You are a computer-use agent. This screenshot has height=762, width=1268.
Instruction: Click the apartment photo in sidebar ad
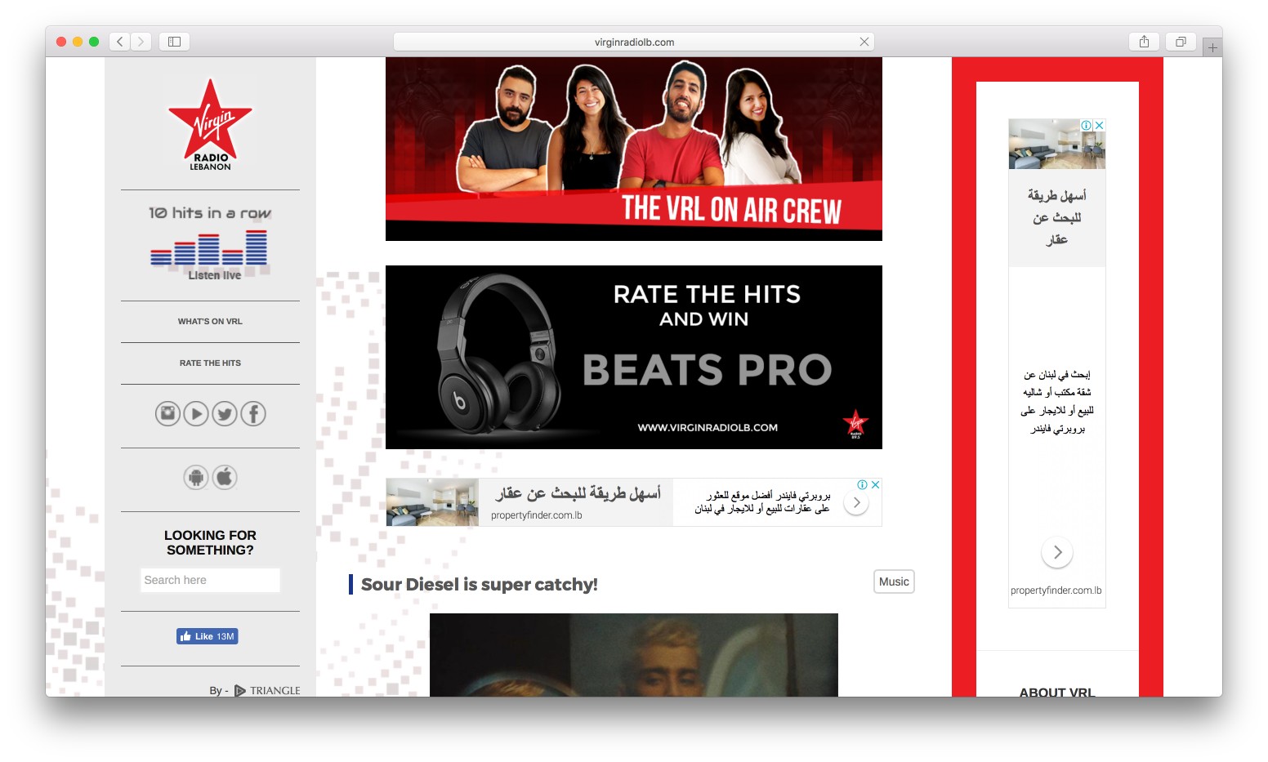[x=1057, y=144]
